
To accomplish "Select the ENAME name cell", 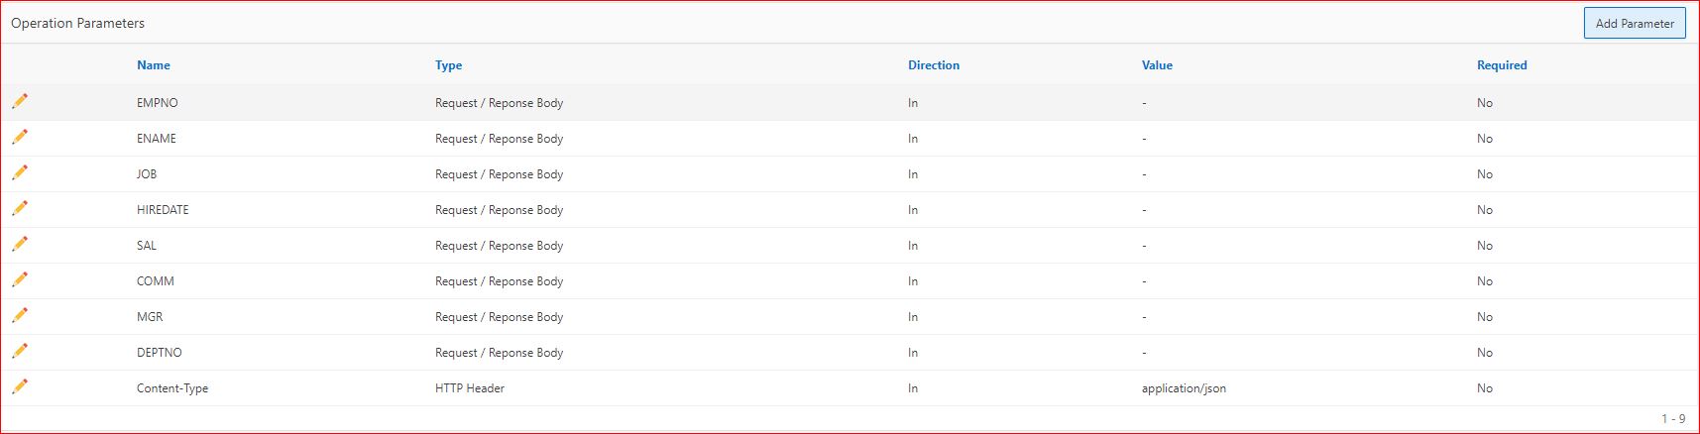I will pyautogui.click(x=157, y=139).
